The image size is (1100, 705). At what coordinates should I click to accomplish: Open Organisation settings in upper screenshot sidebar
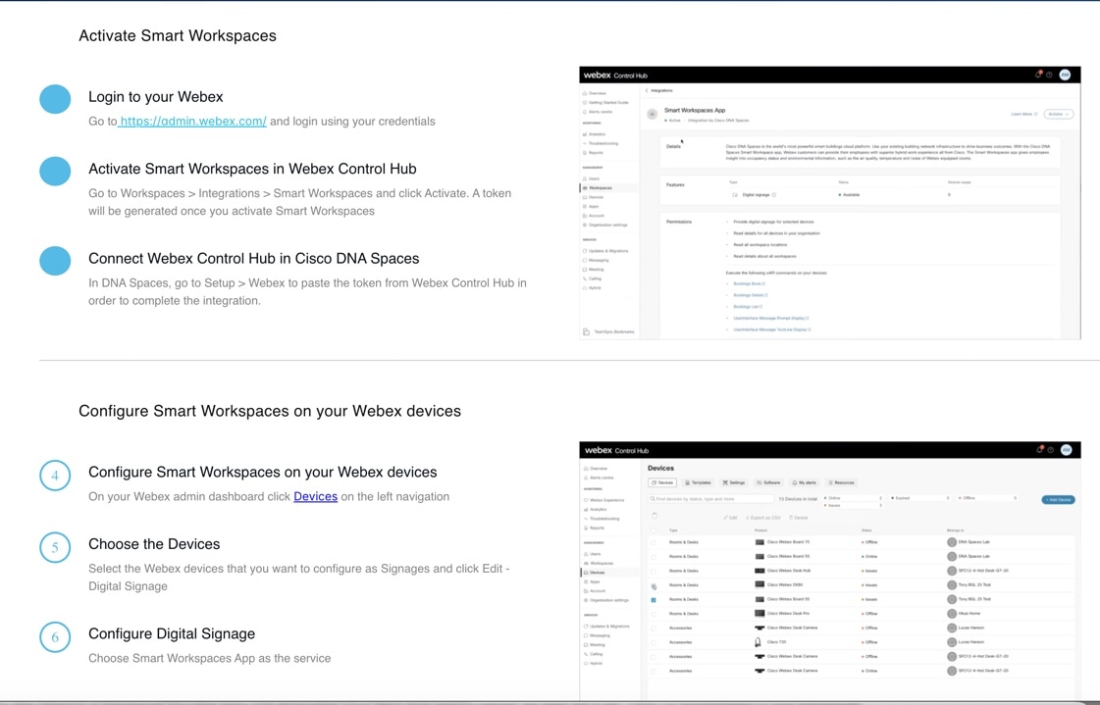click(x=605, y=225)
